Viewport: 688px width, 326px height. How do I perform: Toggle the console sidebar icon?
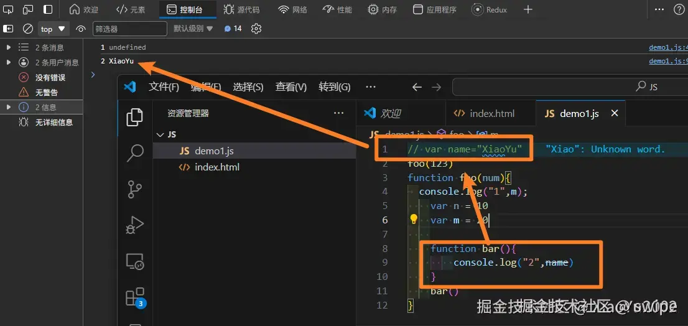pyautogui.click(x=8, y=29)
